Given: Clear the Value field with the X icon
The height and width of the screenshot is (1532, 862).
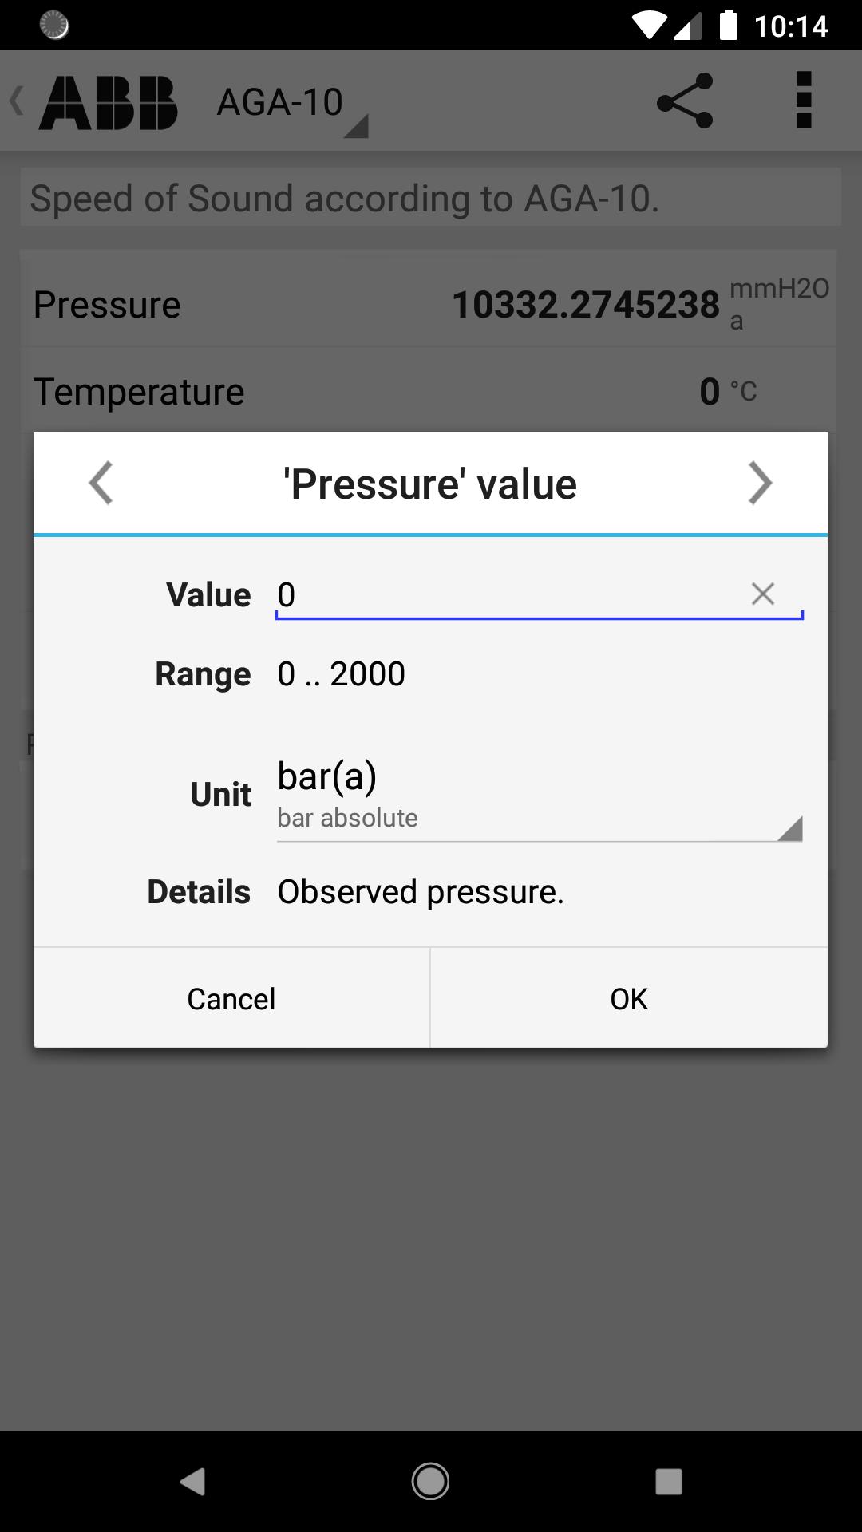Looking at the screenshot, I should coord(762,594).
